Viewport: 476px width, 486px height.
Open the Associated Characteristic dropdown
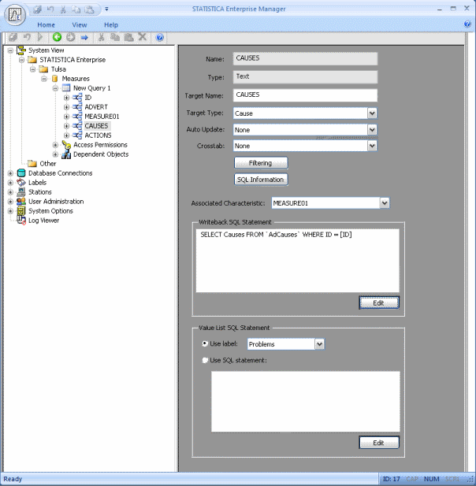tap(385, 203)
